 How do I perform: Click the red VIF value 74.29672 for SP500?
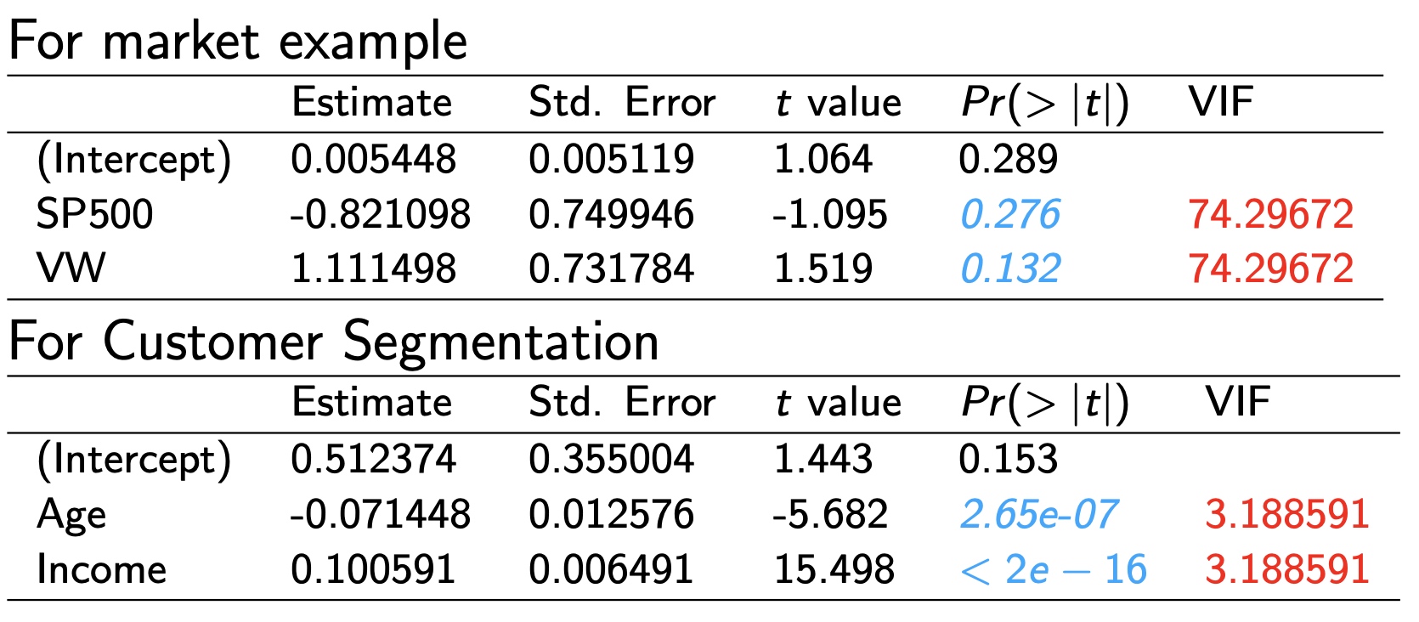click(x=1270, y=214)
